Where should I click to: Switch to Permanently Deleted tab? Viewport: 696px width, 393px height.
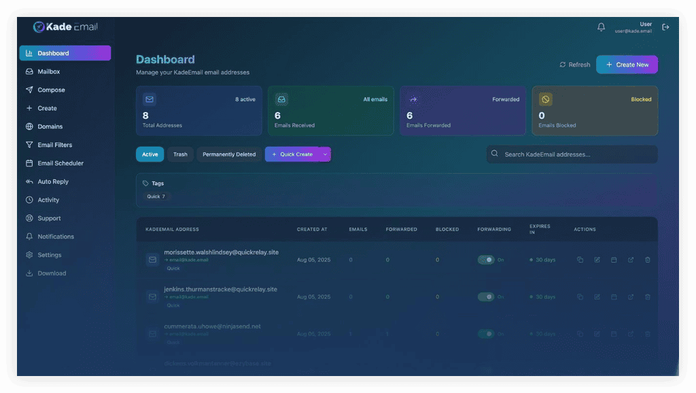coord(229,154)
